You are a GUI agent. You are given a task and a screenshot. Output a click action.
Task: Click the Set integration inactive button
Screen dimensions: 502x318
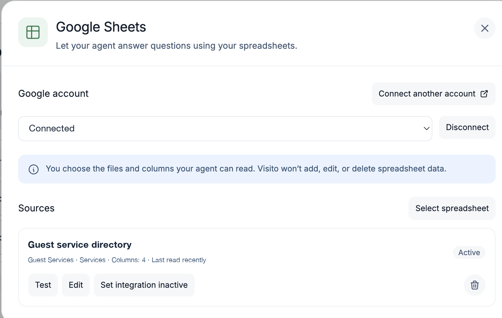pyautogui.click(x=144, y=285)
